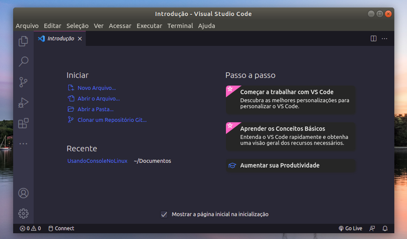Click the New File icon beside Novo Arquivo
Screen dimensions: 407x239
point(70,88)
